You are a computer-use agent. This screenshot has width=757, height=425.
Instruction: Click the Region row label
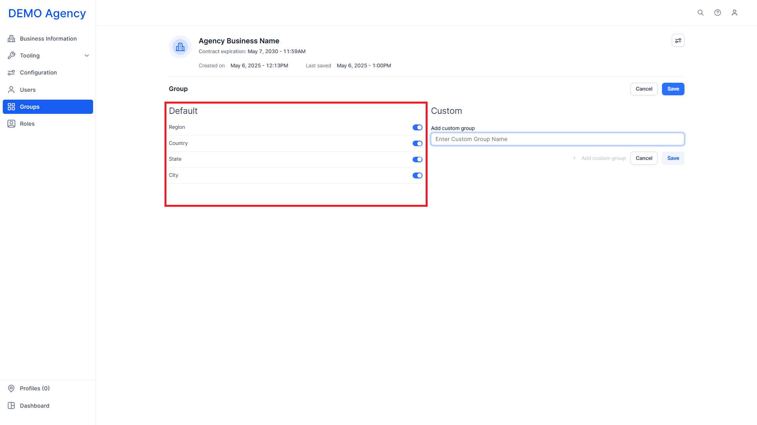[177, 127]
